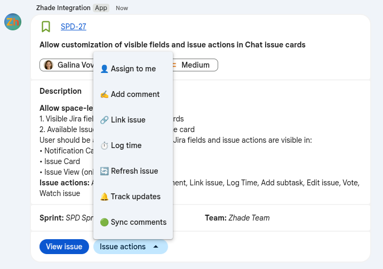Click the Link issue chain icon
383x269 pixels.
point(105,120)
